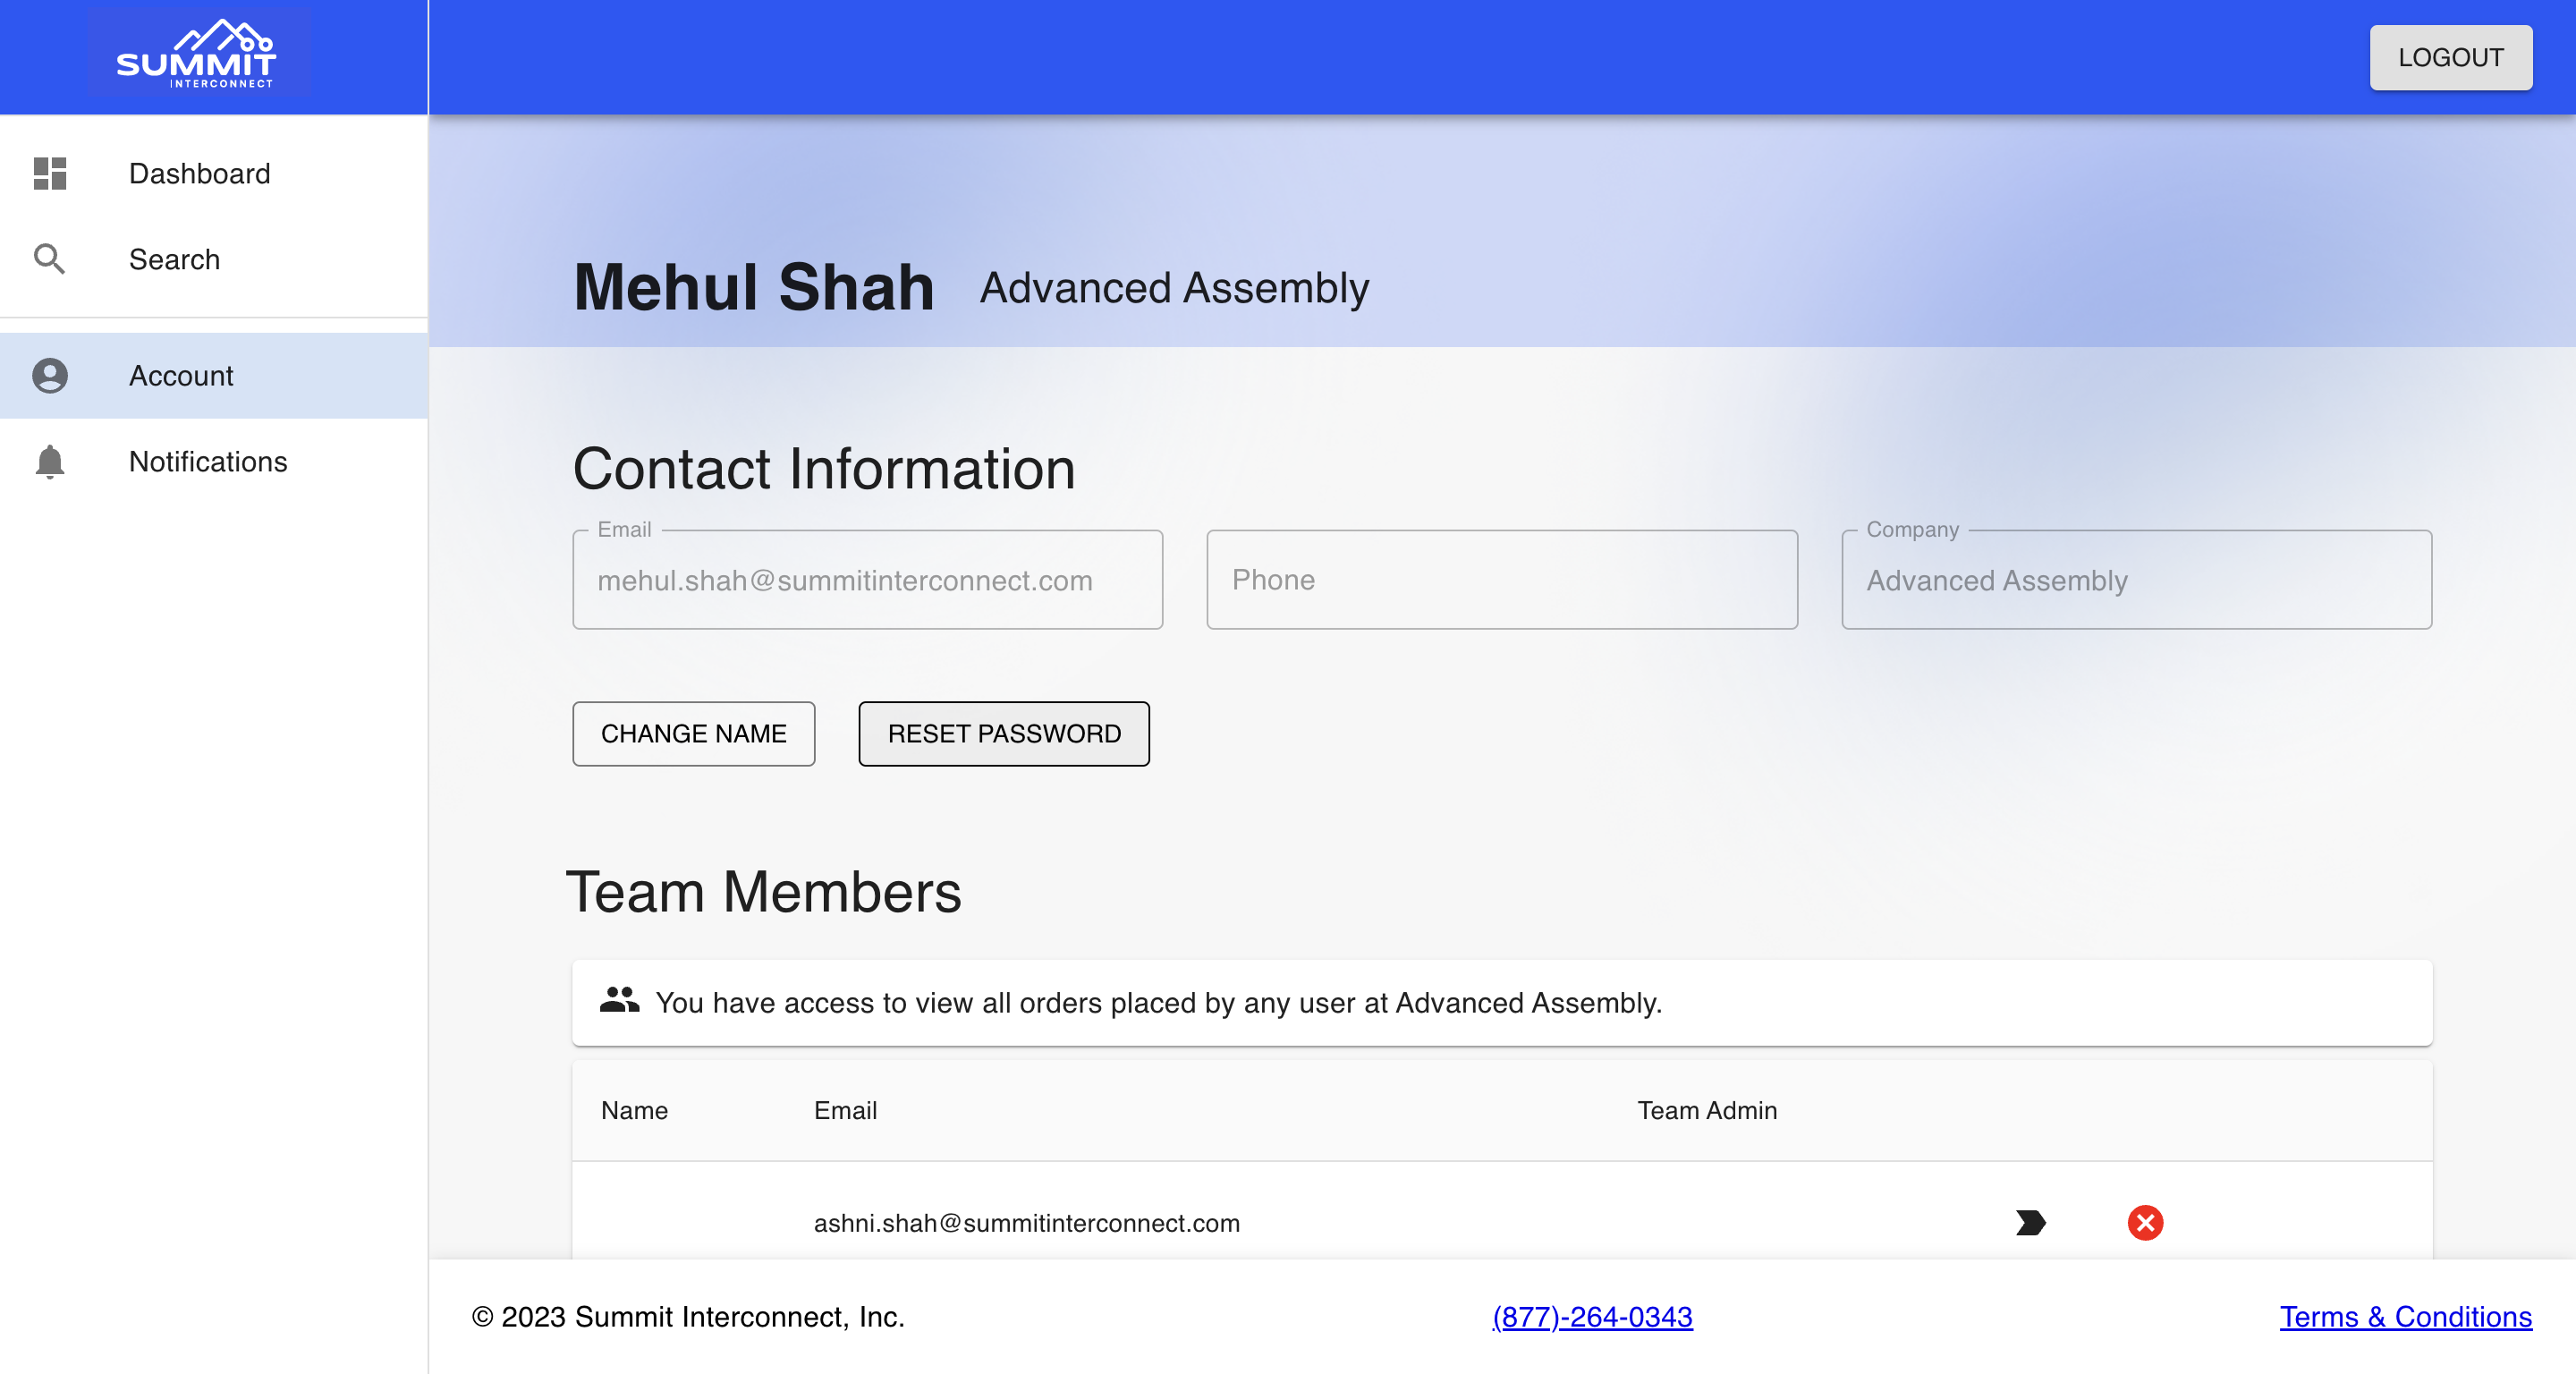Open the Terms & Conditions link
Viewport: 2576px width, 1374px height.
[2405, 1316]
